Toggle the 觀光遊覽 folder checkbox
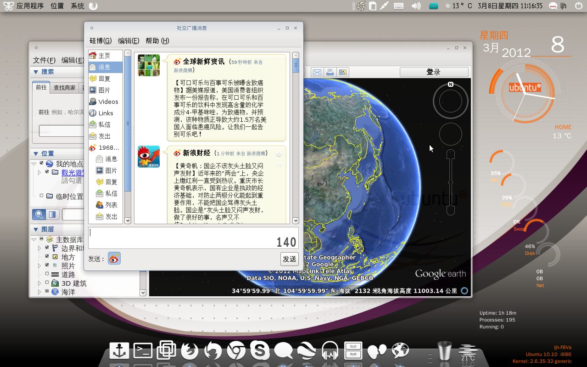 click(x=47, y=172)
